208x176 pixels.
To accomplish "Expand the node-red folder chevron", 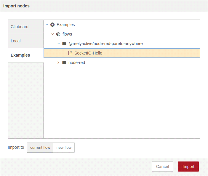I will 58,63.
